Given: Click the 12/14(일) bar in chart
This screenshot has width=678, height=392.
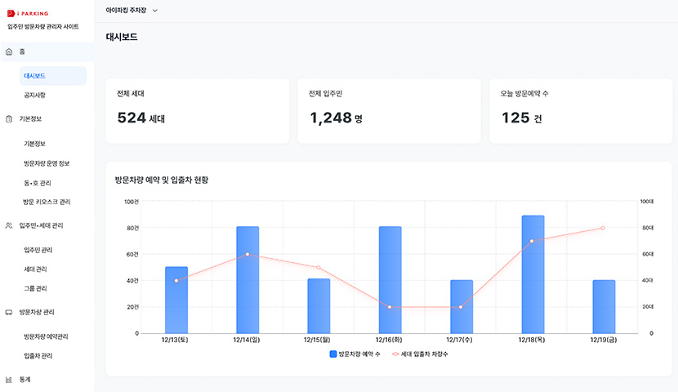Looking at the screenshot, I should pyautogui.click(x=248, y=279).
